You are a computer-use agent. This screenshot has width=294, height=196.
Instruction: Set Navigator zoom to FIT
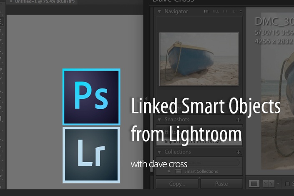(206, 11)
